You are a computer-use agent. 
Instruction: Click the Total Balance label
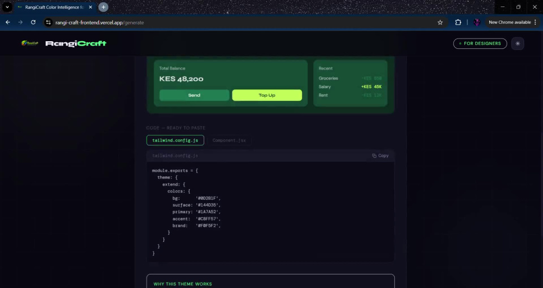pyautogui.click(x=172, y=68)
